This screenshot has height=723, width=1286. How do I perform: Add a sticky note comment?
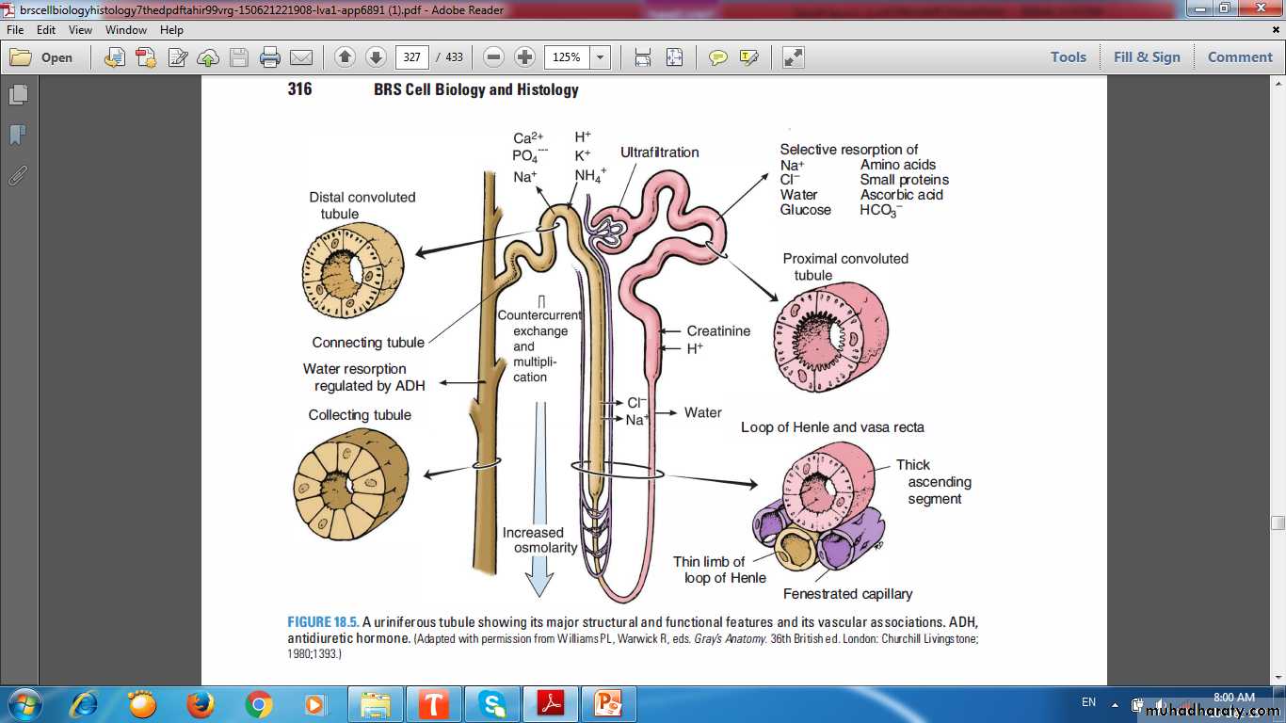[x=718, y=57]
